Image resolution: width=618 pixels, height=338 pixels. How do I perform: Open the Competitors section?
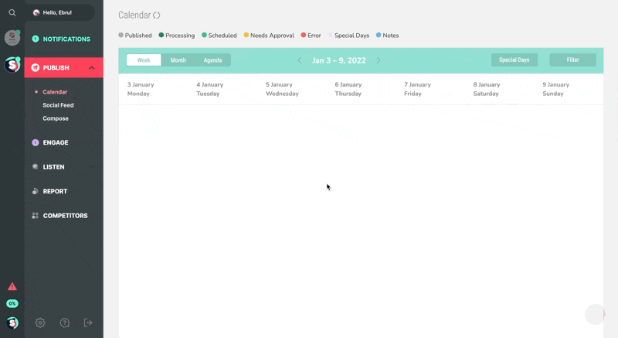click(x=64, y=216)
